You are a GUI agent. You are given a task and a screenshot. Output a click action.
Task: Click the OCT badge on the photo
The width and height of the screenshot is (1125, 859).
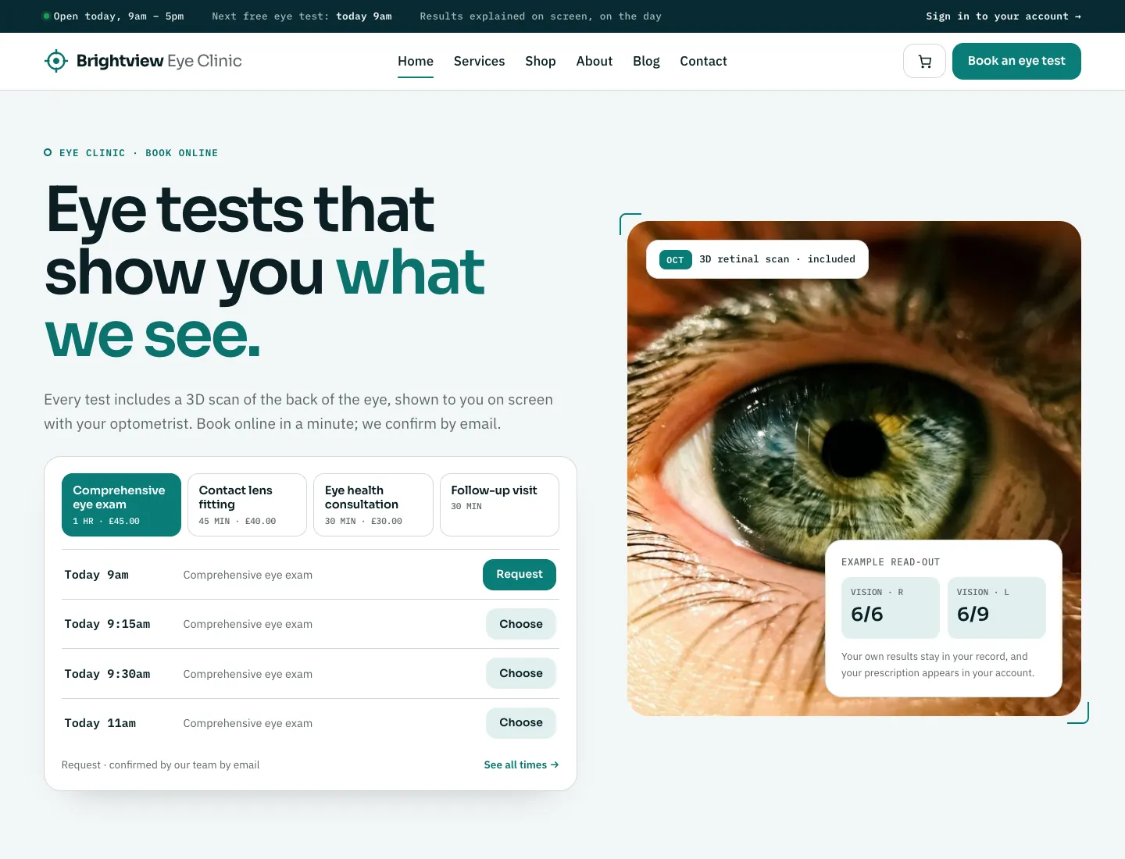676,260
